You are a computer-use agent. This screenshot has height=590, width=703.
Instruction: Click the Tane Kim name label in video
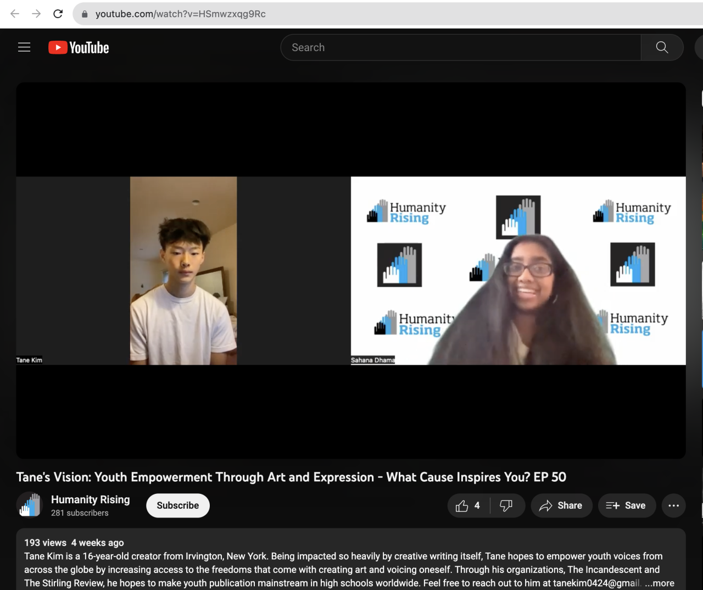point(29,360)
